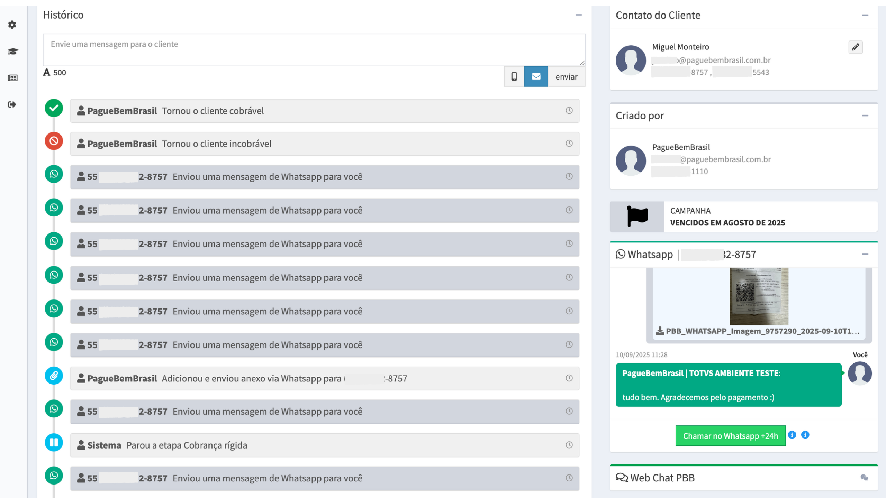
Task: Open the newspaper icon in sidebar
Action: point(13,78)
